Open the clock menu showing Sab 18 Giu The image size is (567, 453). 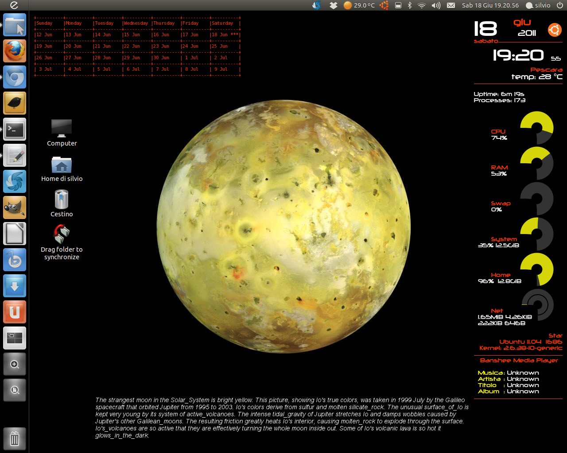coord(490,5)
